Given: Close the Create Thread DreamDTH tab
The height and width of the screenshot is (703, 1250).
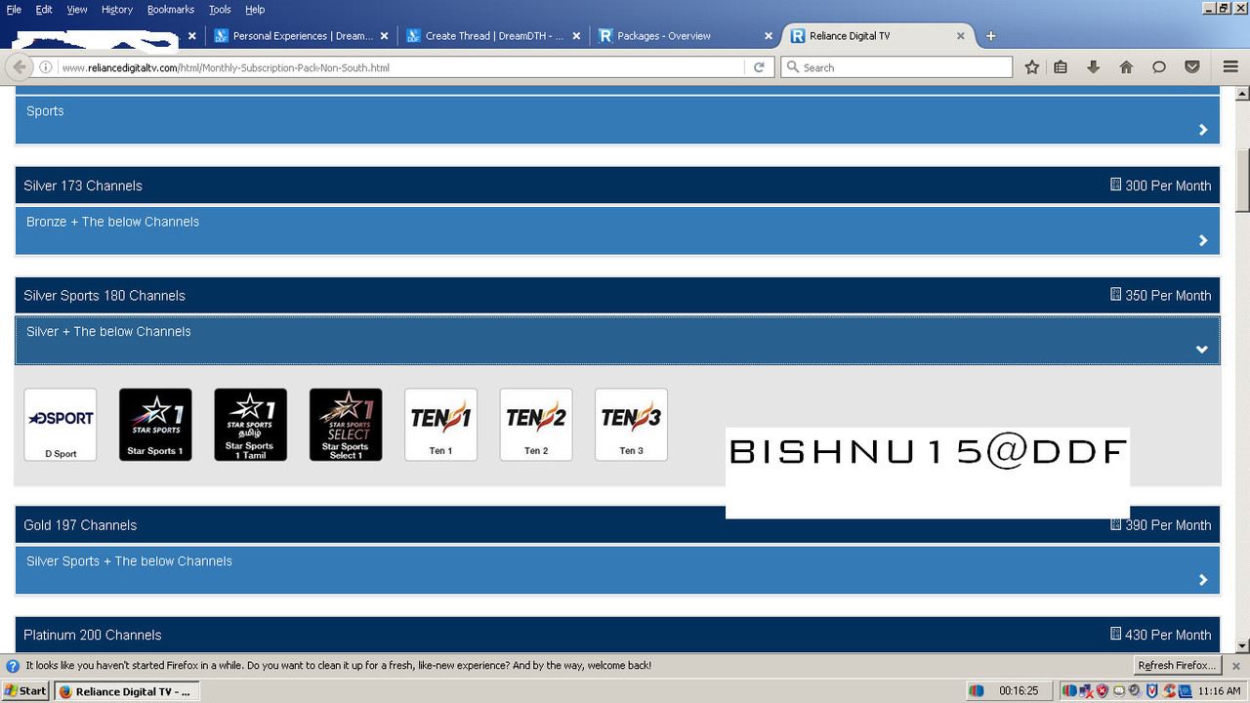Looking at the screenshot, I should (x=576, y=36).
